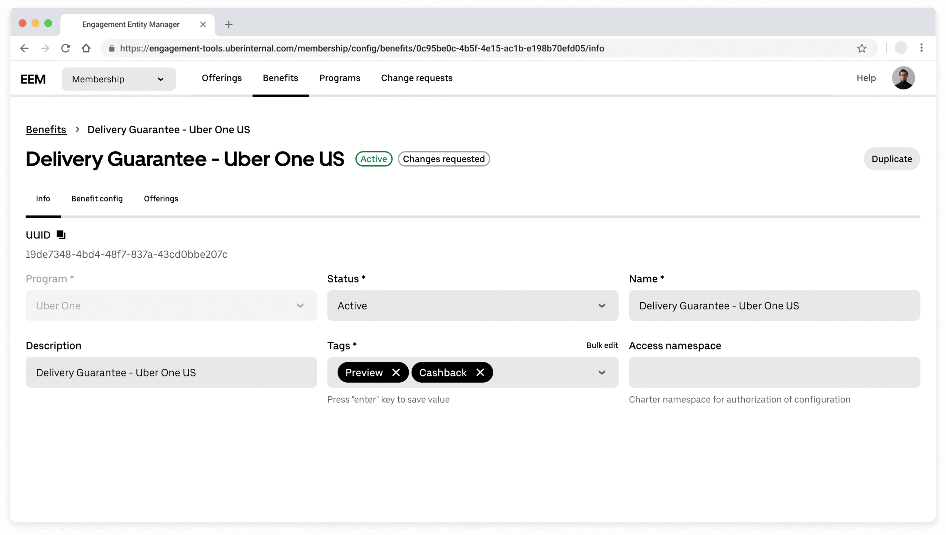Image resolution: width=946 pixels, height=535 pixels.
Task: Bookmark page with star icon
Action: pos(861,48)
